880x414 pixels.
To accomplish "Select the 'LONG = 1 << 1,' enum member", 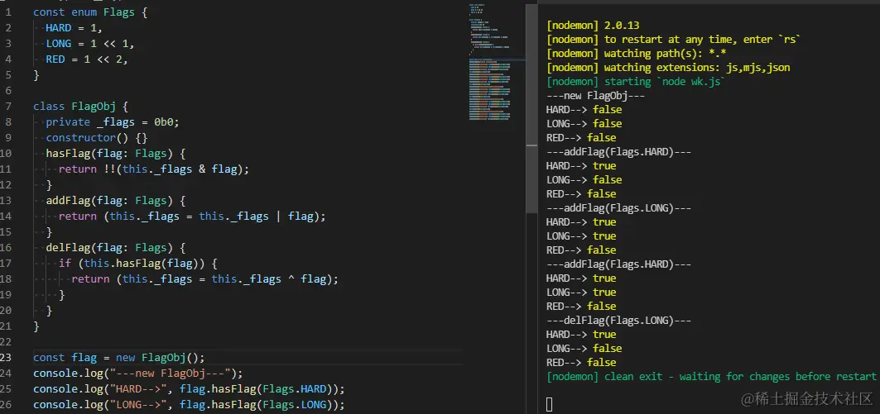I will pos(89,43).
